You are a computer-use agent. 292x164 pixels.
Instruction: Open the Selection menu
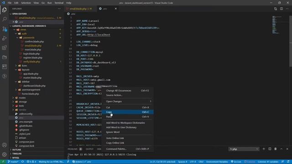tap(26, 3)
